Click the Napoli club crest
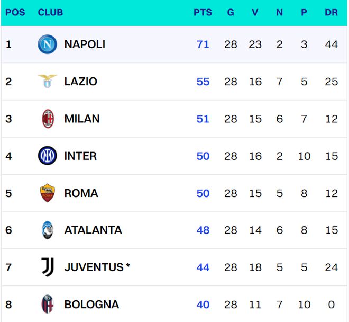 [x=47, y=44]
